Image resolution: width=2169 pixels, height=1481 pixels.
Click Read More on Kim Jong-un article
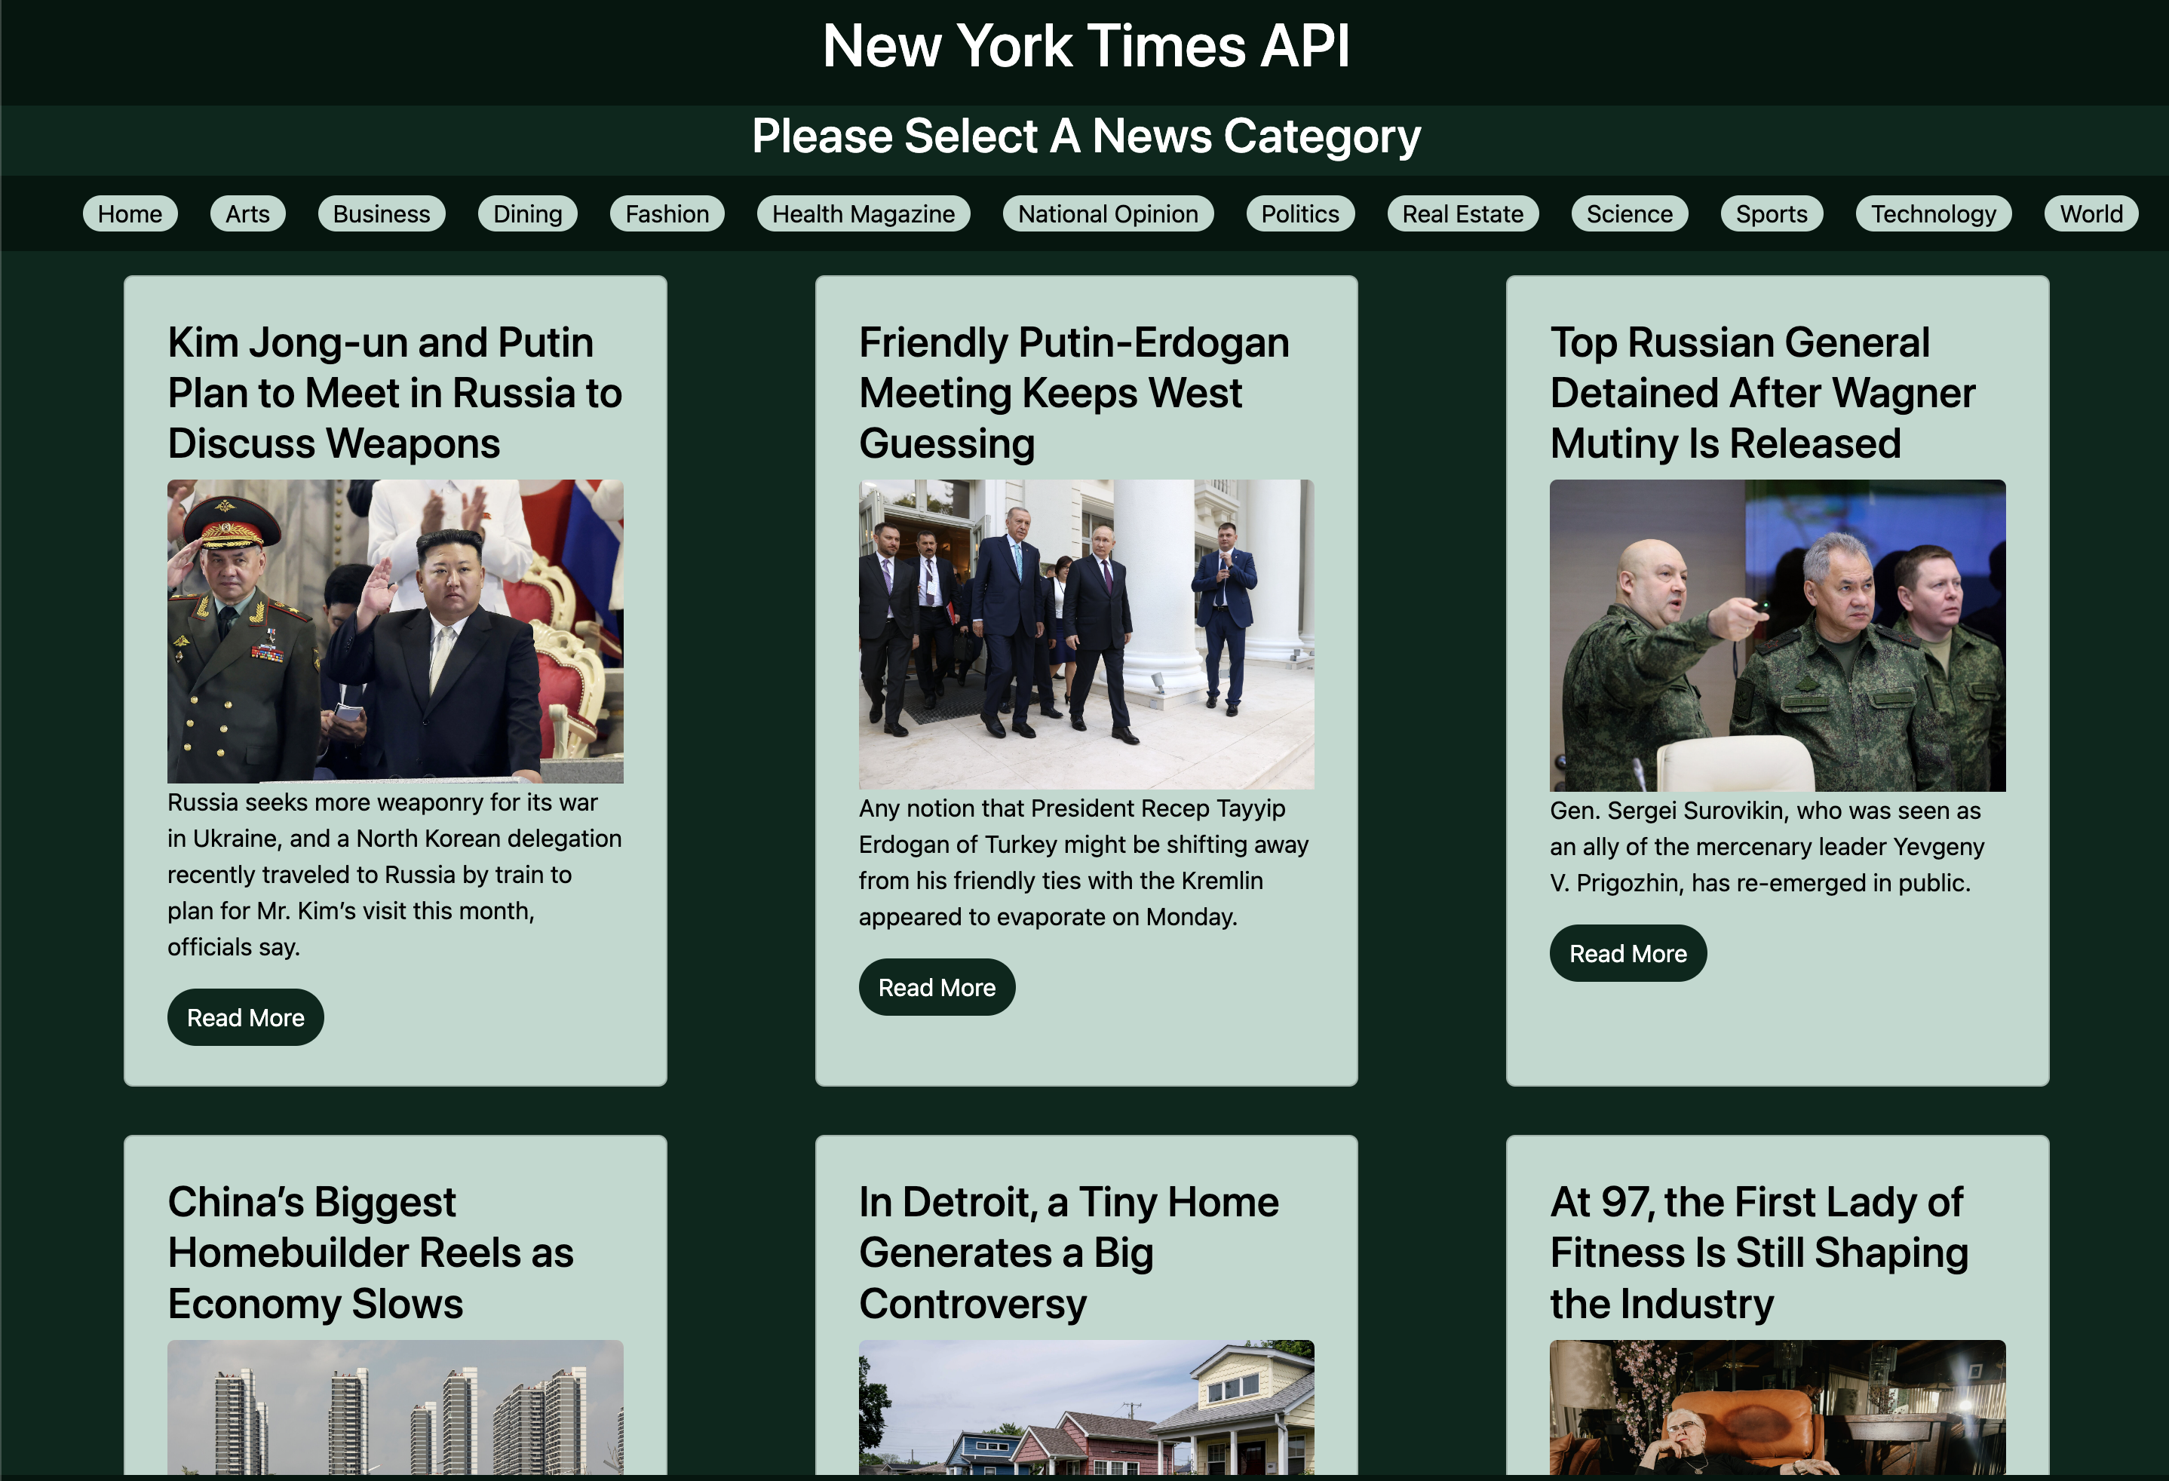point(245,1017)
